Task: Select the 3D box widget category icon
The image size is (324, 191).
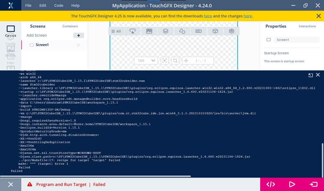Action: coord(215,31)
